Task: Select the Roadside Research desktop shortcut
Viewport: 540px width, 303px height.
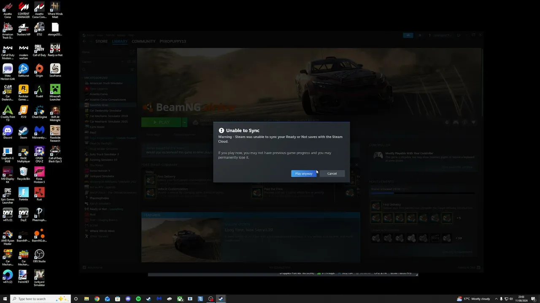Action: (x=55, y=134)
